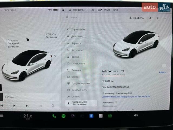
Task: Open the phone app in bottom bar
Action: click(54, 116)
